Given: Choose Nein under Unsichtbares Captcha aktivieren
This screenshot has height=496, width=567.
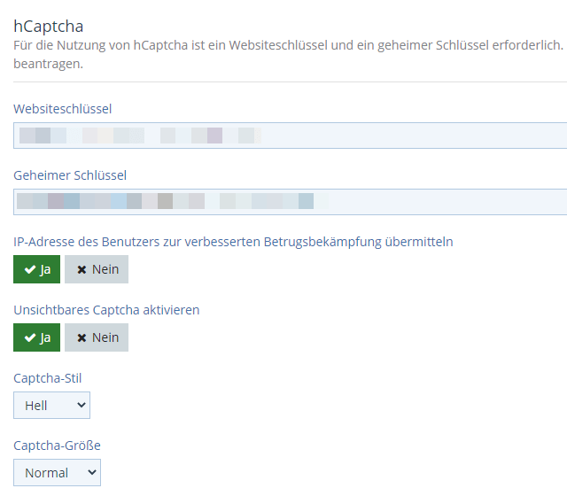Looking at the screenshot, I should (97, 337).
